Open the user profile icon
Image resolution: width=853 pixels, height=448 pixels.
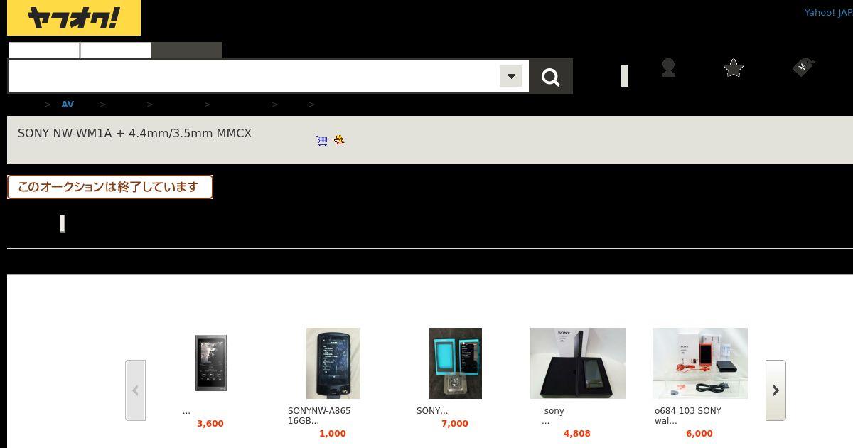pos(668,68)
